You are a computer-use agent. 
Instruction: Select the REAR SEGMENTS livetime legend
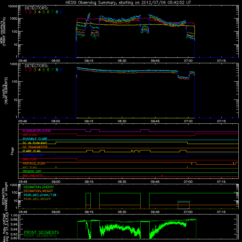coord(40,236)
